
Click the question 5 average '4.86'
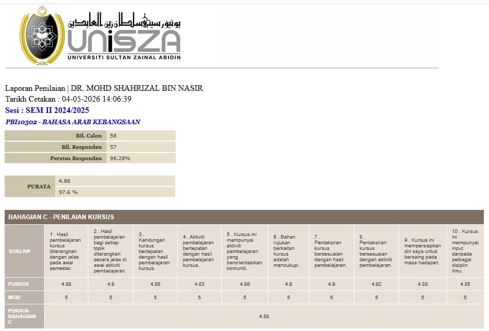245,284
